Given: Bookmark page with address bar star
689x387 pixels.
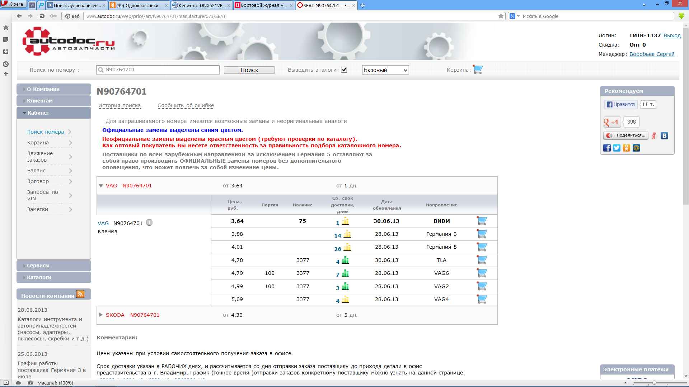Looking at the screenshot, I should (501, 16).
